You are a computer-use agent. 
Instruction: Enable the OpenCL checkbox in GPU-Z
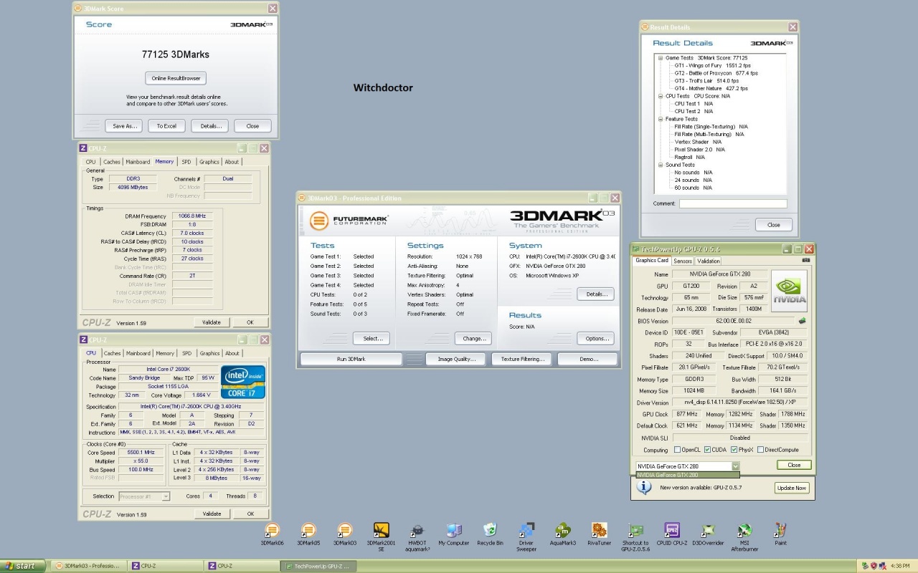point(678,450)
